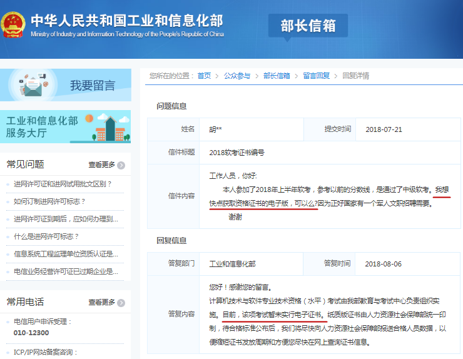Open FAQ 进网许可证和进网试用批文区别
Viewport: 463px width, 359px height.
63,184
